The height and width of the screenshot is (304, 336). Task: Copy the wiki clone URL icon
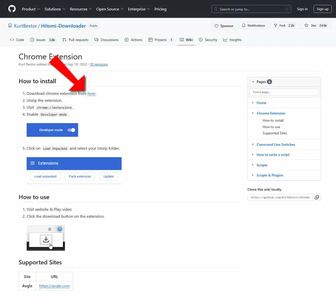[317, 197]
